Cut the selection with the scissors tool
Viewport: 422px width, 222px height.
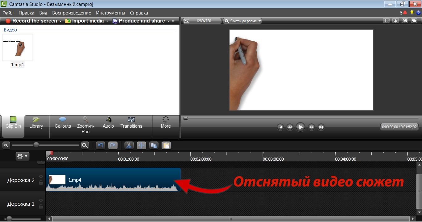click(129, 146)
